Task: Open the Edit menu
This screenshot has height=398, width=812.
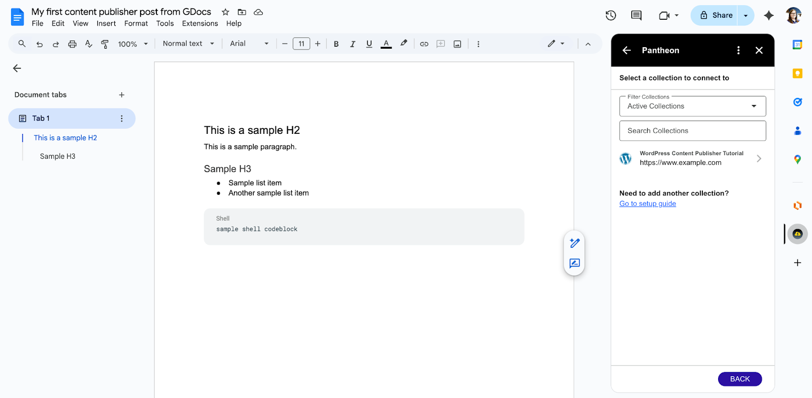Action: (x=58, y=23)
